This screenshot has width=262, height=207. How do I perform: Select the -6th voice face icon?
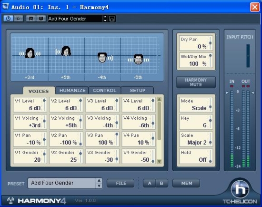(138, 60)
